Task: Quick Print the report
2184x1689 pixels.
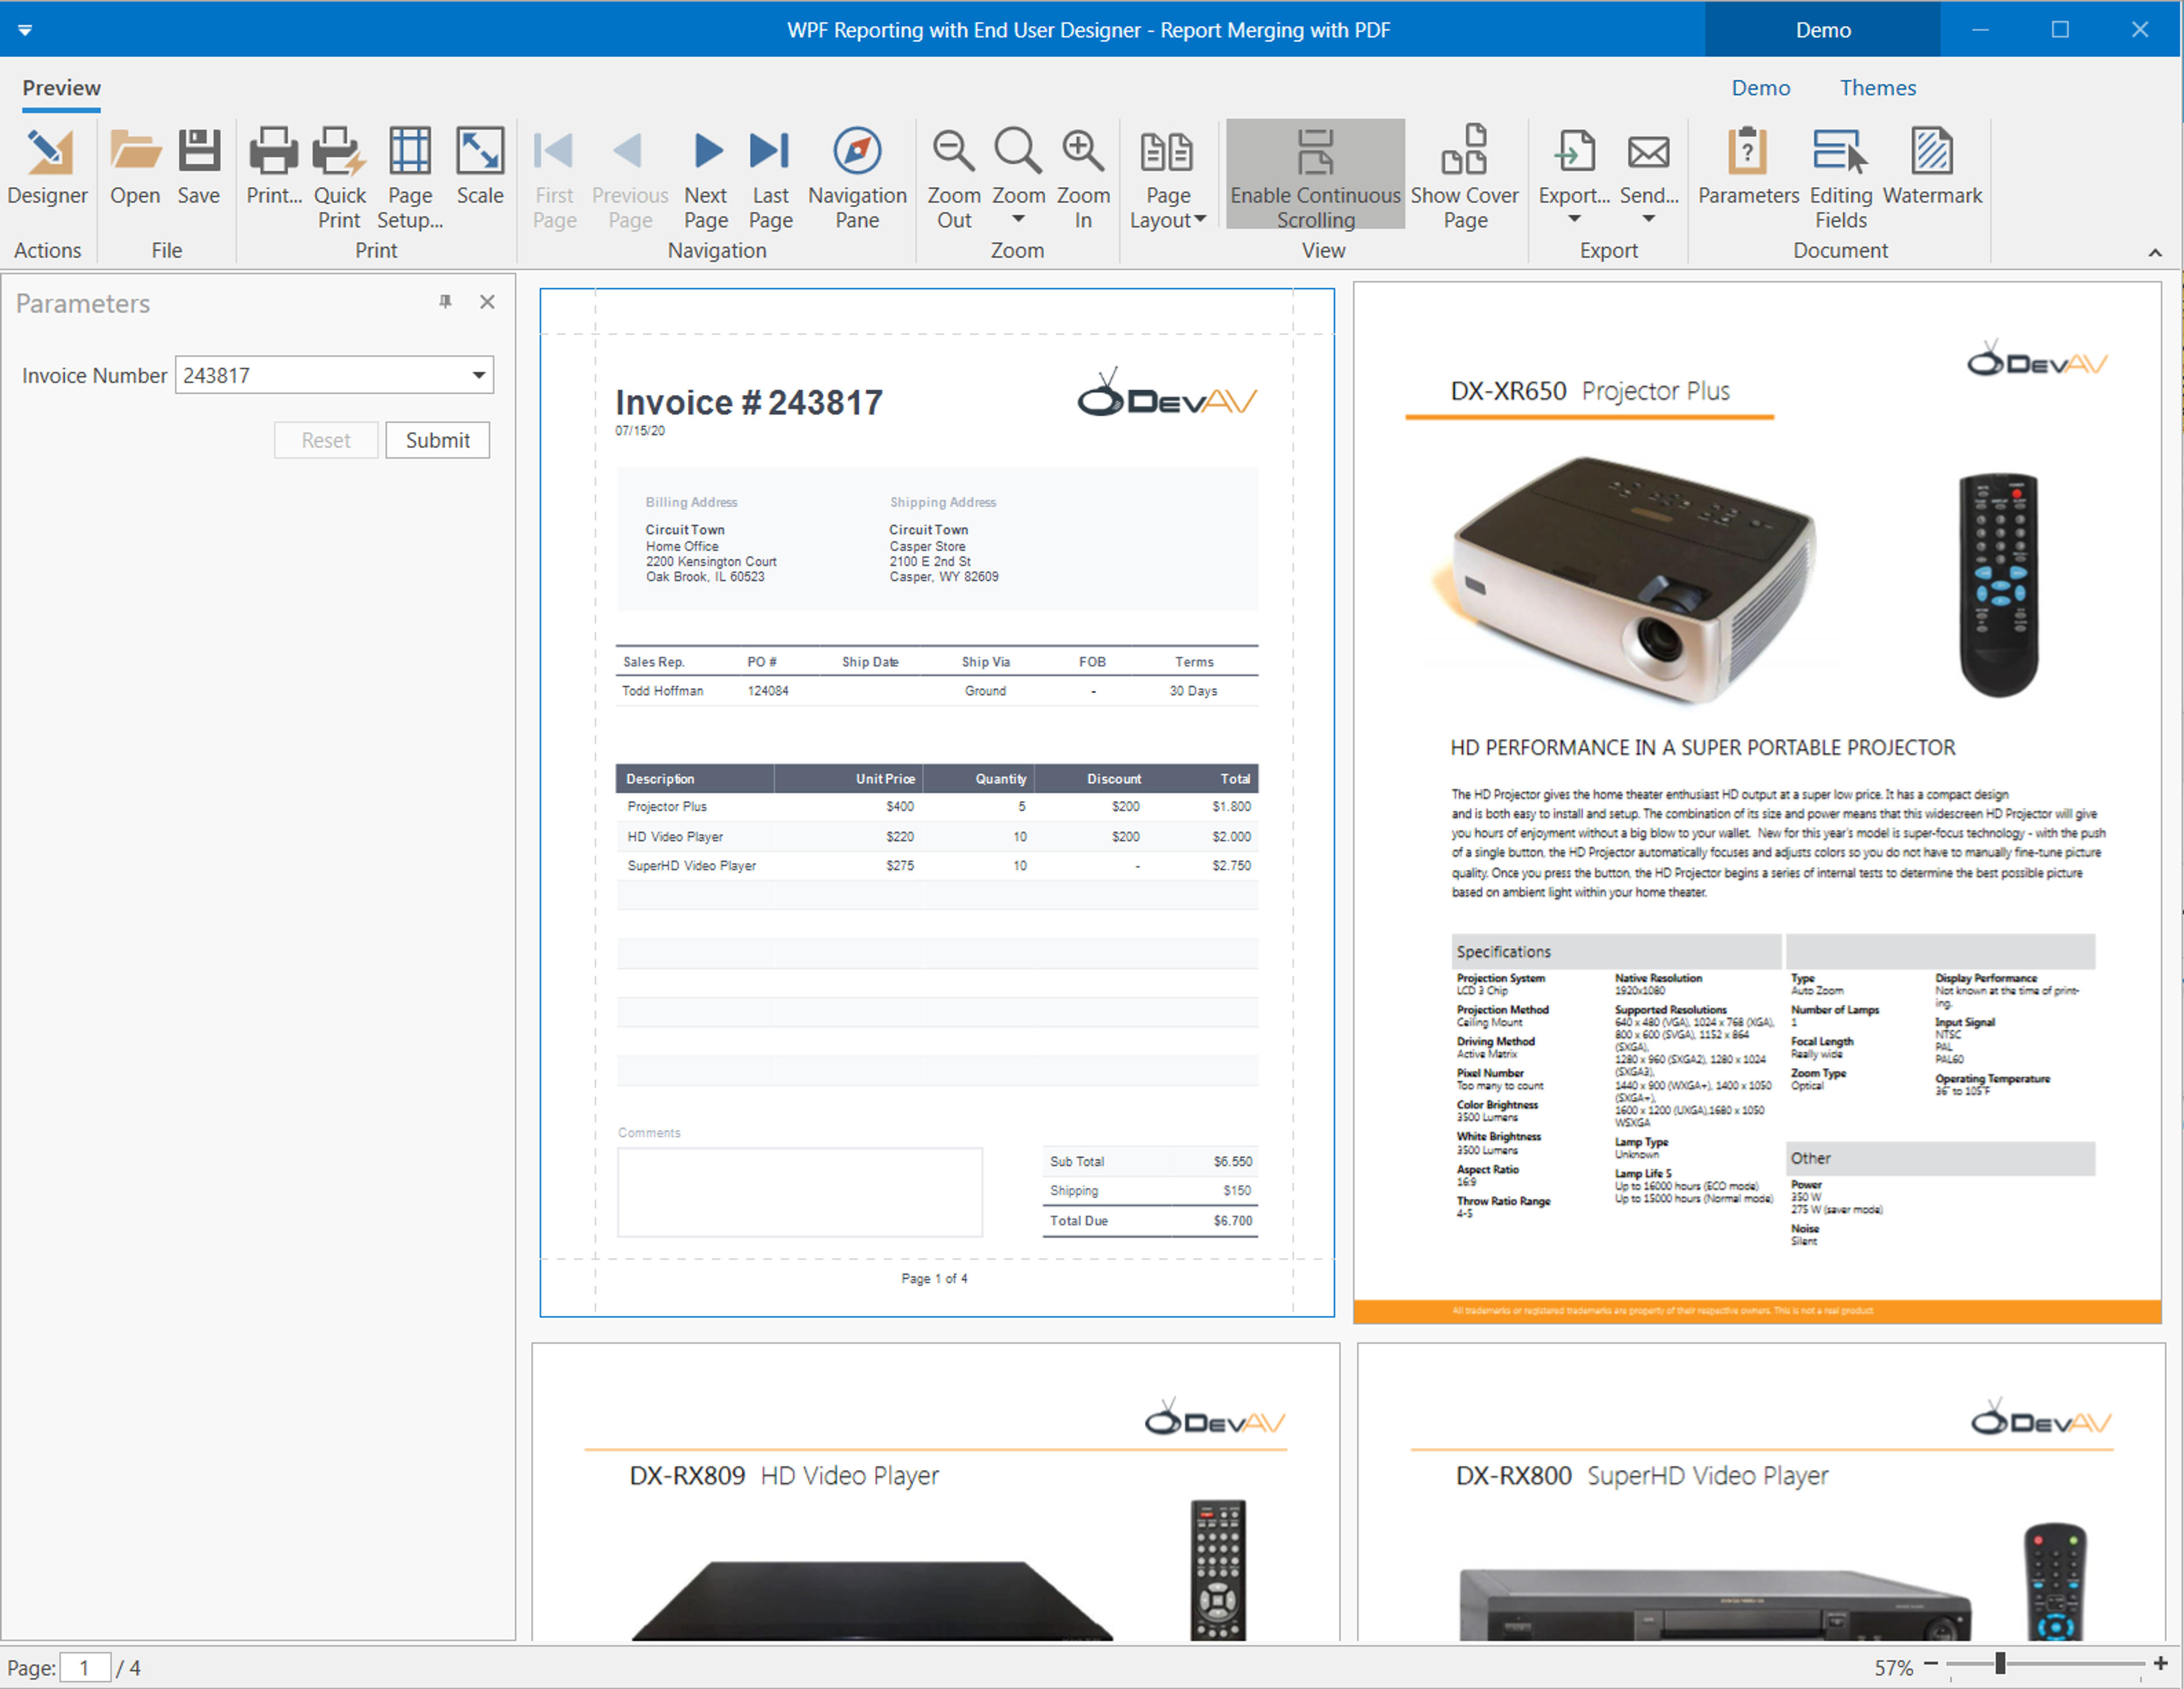Action: point(339,179)
